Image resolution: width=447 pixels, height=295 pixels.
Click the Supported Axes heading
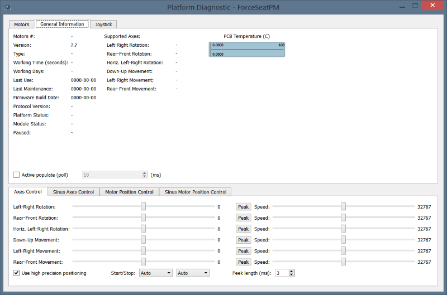coord(122,36)
